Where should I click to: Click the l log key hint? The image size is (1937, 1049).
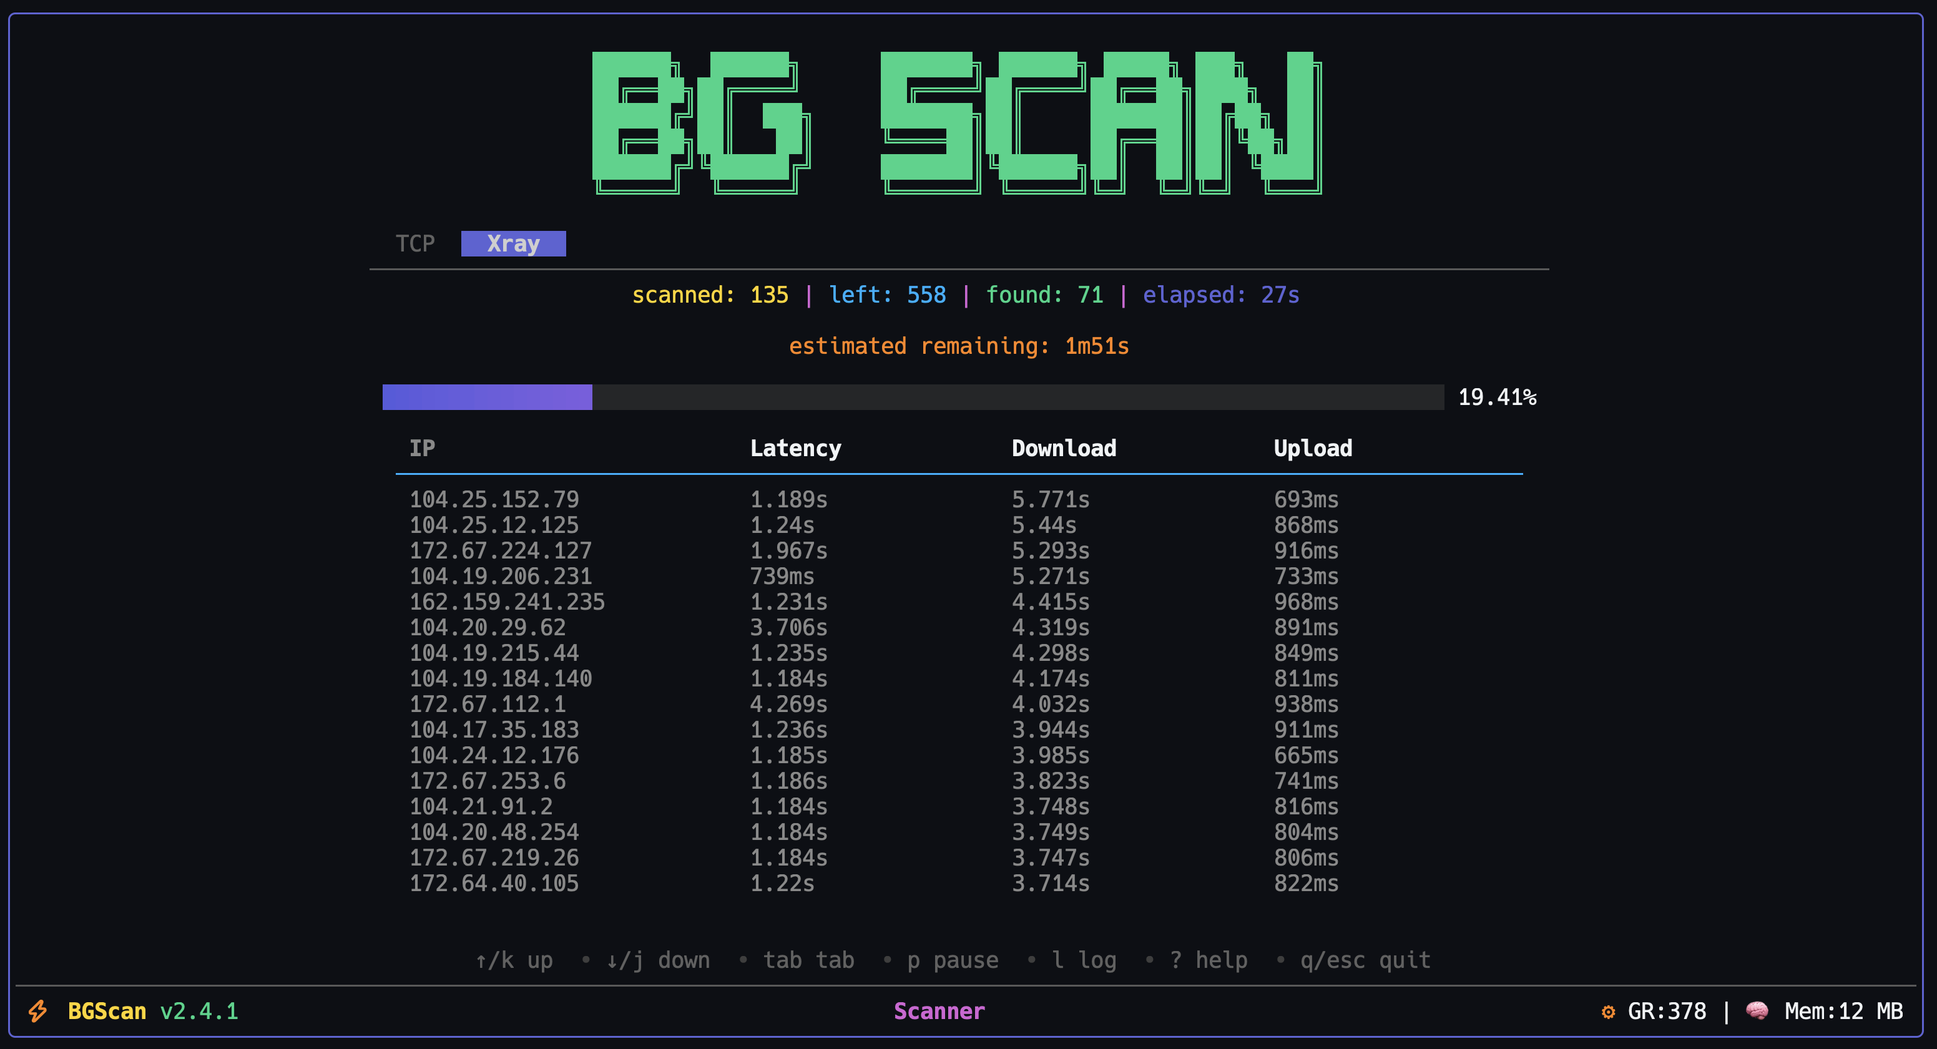(x=1084, y=960)
